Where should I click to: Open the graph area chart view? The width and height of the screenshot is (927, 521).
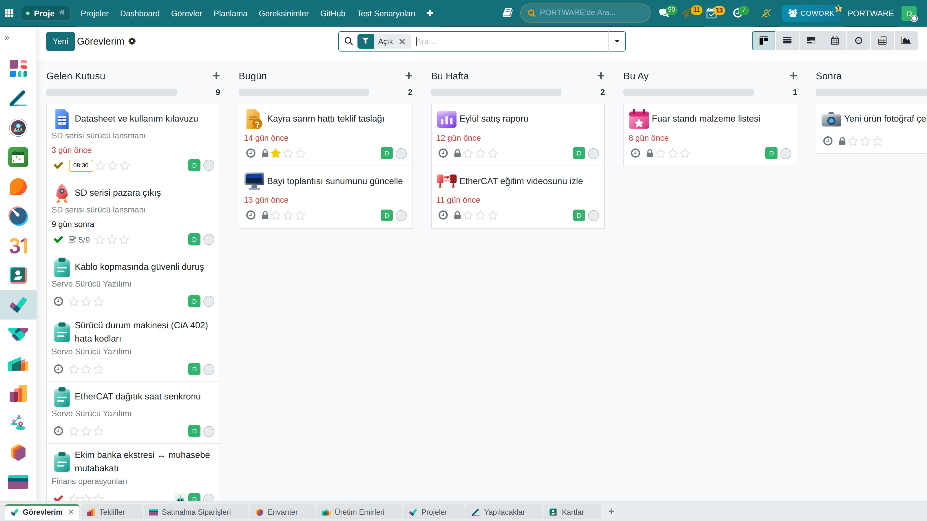click(x=906, y=41)
